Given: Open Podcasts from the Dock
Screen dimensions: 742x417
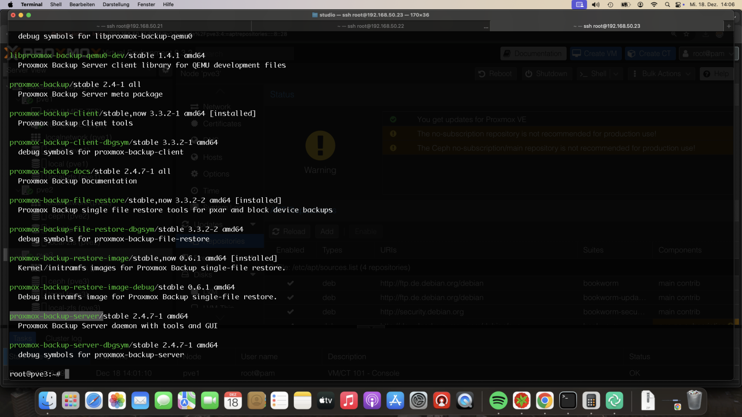Looking at the screenshot, I should tap(372, 401).
